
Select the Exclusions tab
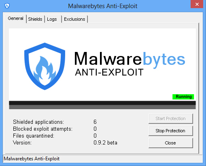(x=75, y=19)
